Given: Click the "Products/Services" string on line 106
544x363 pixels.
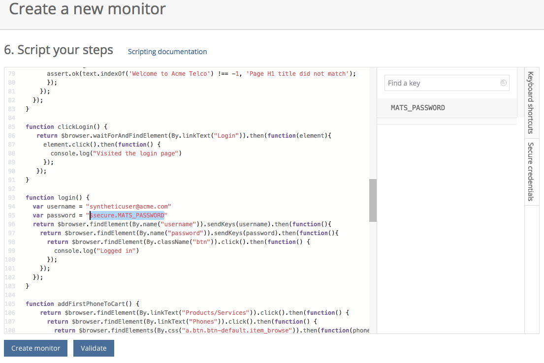Looking at the screenshot, I should coord(216,313).
